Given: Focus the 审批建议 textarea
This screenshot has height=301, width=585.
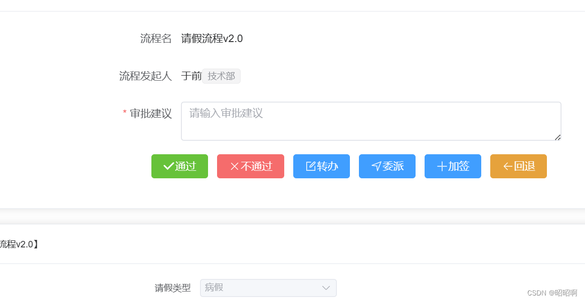Looking at the screenshot, I should coord(371,121).
